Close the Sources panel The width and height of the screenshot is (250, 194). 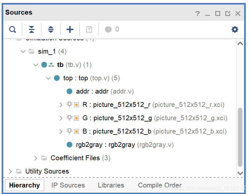pos(238,13)
